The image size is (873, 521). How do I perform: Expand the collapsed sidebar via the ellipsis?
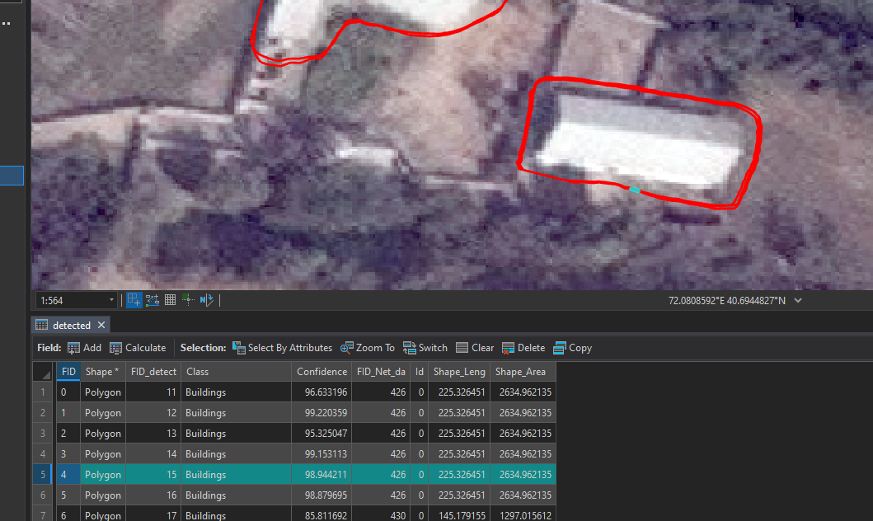7,22
